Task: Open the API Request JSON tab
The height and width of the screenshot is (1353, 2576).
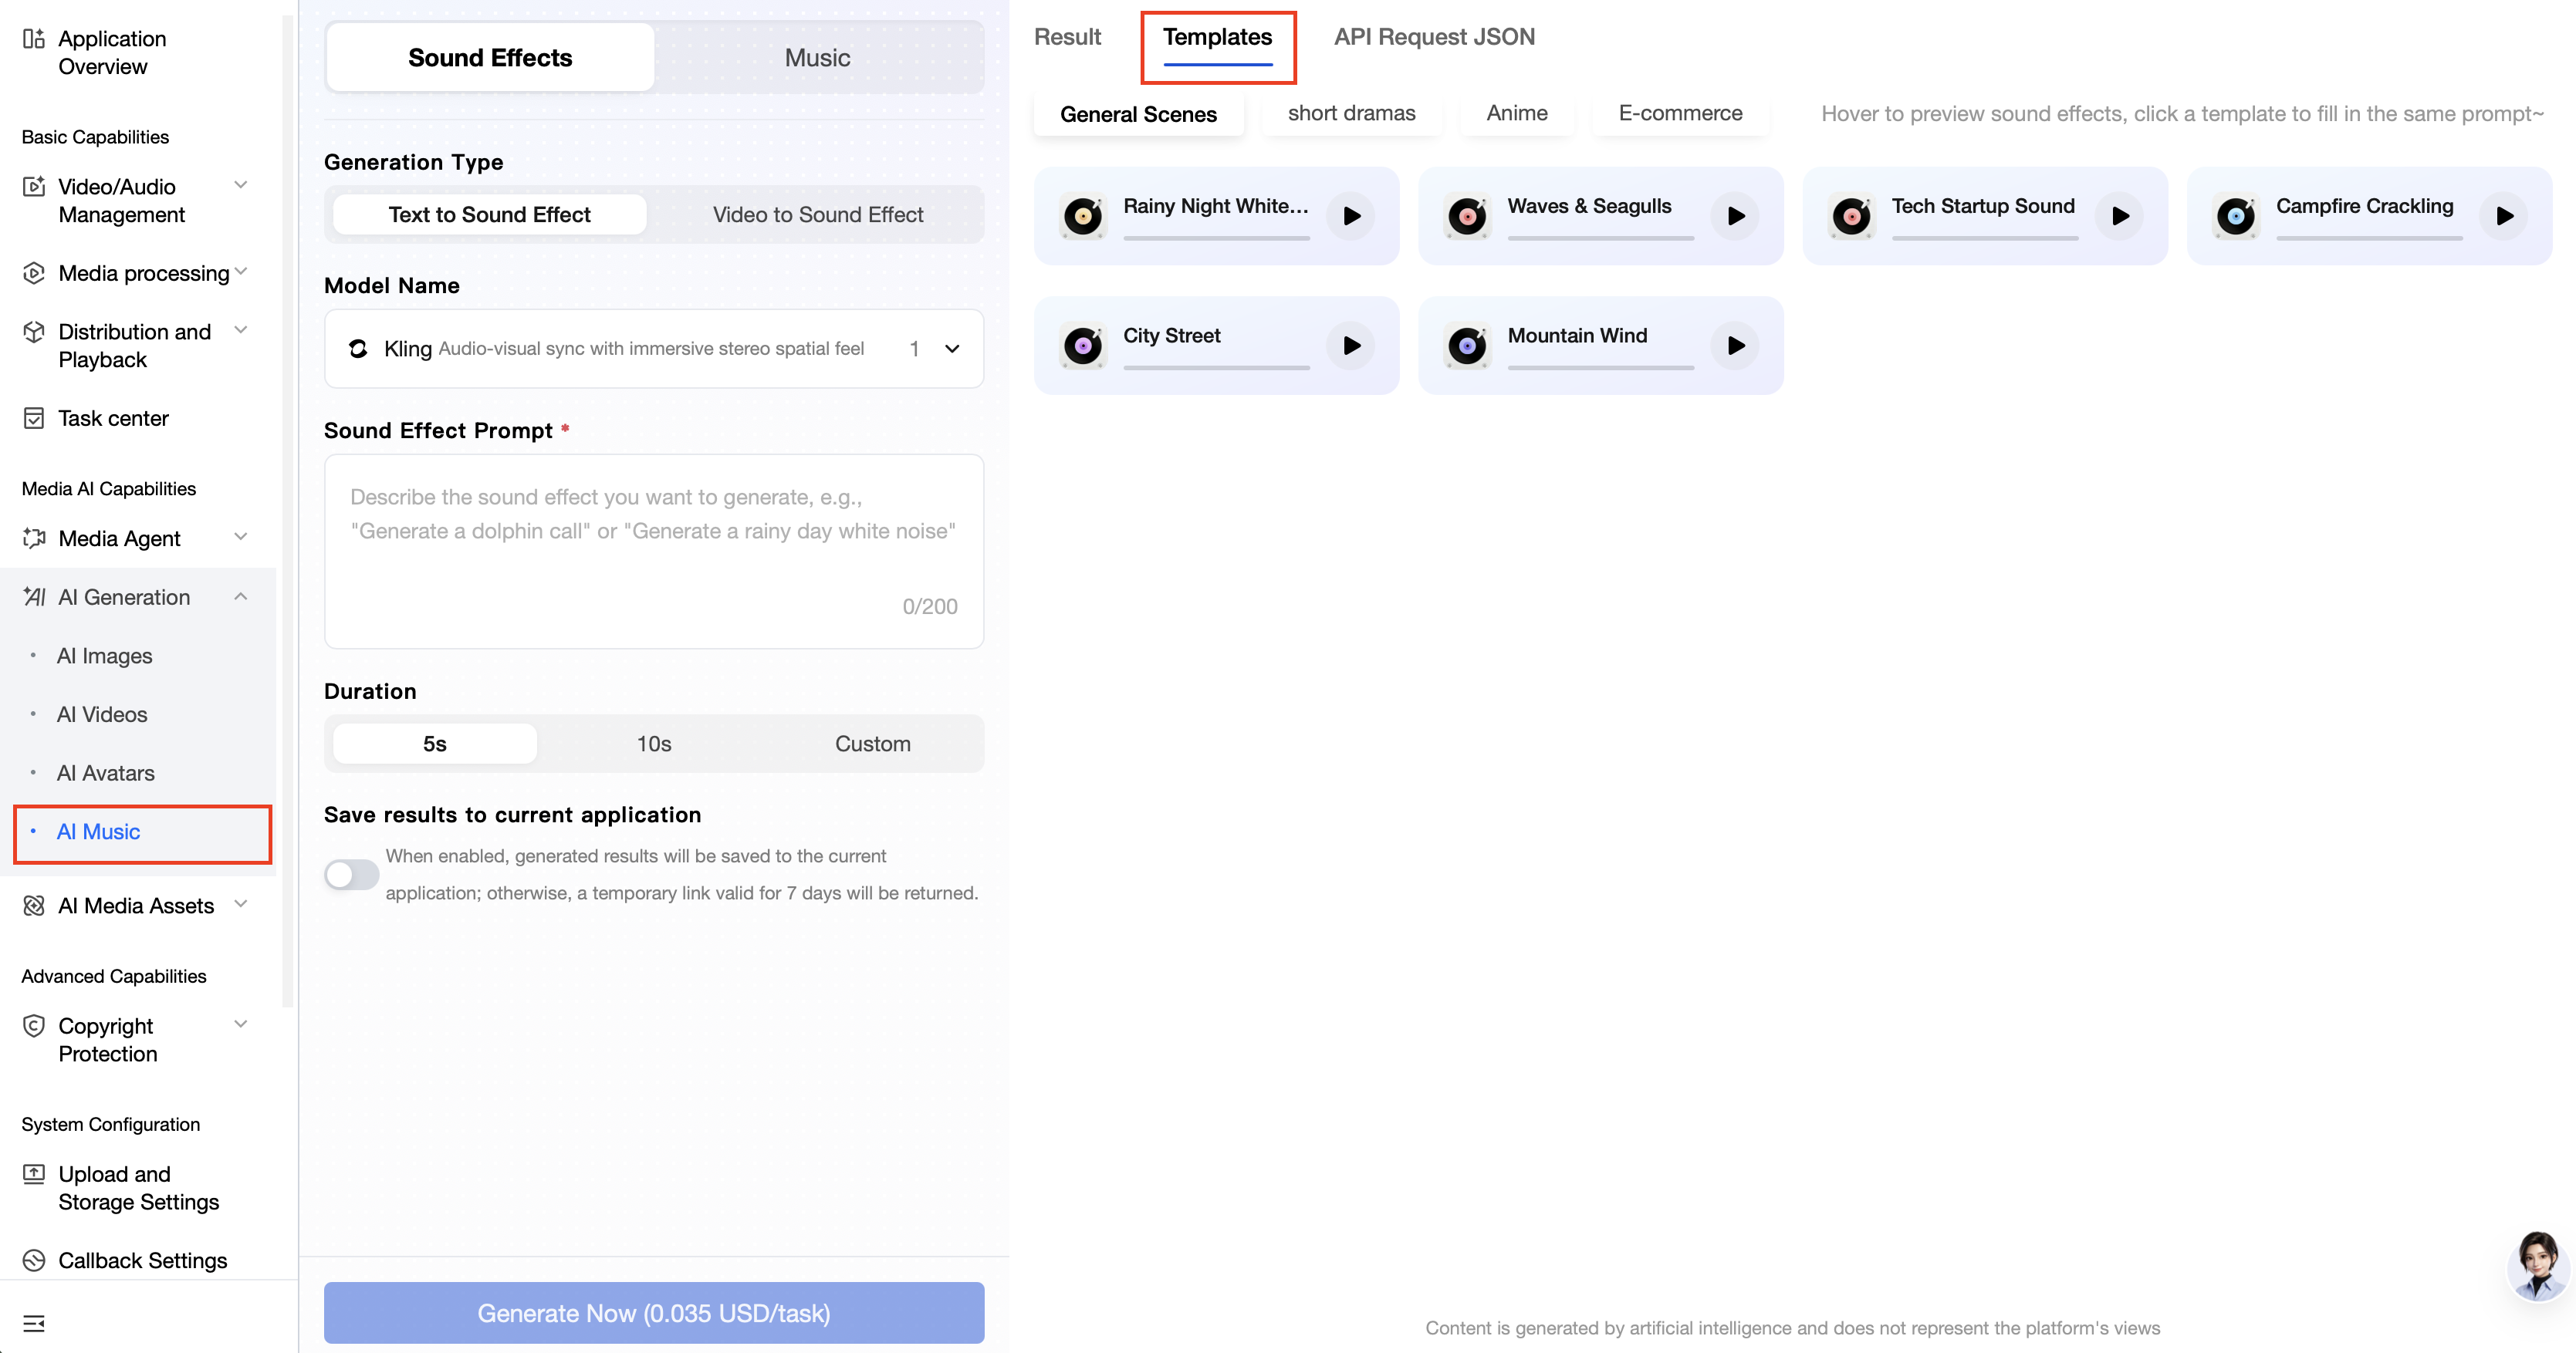Action: 1434,37
